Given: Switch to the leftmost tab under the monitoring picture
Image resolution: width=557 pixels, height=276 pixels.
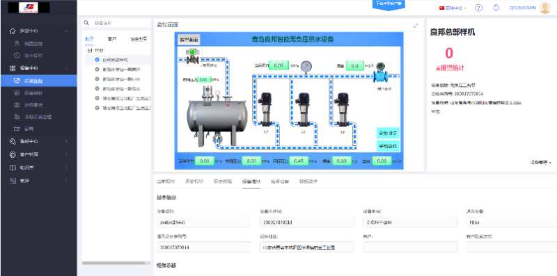Looking at the screenshot, I should pos(166,181).
